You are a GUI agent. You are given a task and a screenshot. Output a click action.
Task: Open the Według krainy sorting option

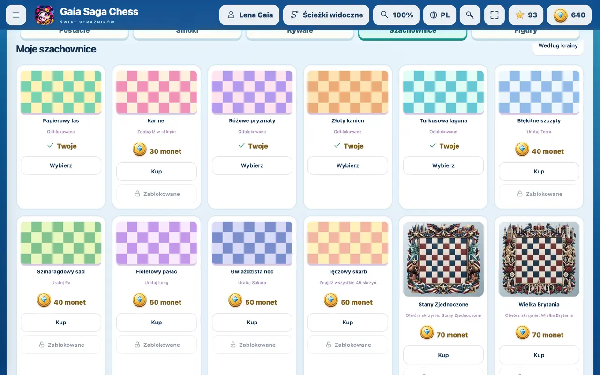point(558,46)
